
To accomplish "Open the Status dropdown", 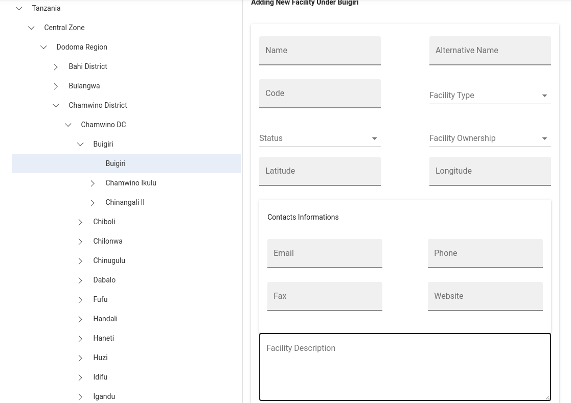I will (320, 138).
